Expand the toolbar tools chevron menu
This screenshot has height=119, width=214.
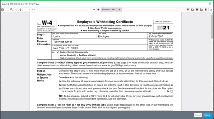[x=211, y=10]
